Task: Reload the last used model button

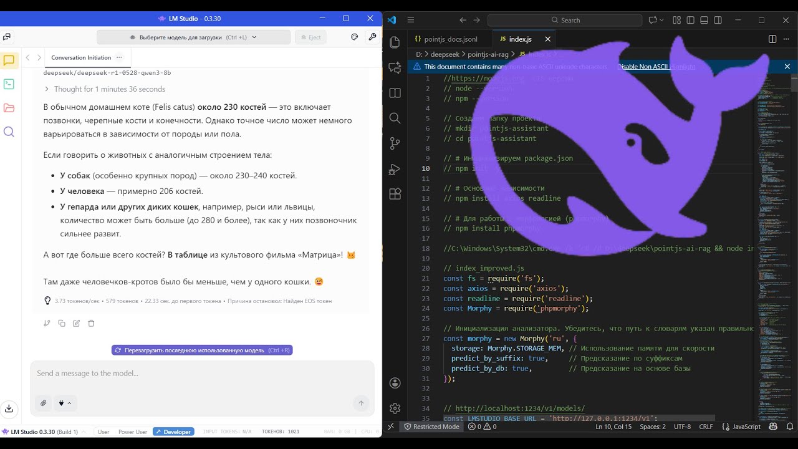Action: (202, 350)
